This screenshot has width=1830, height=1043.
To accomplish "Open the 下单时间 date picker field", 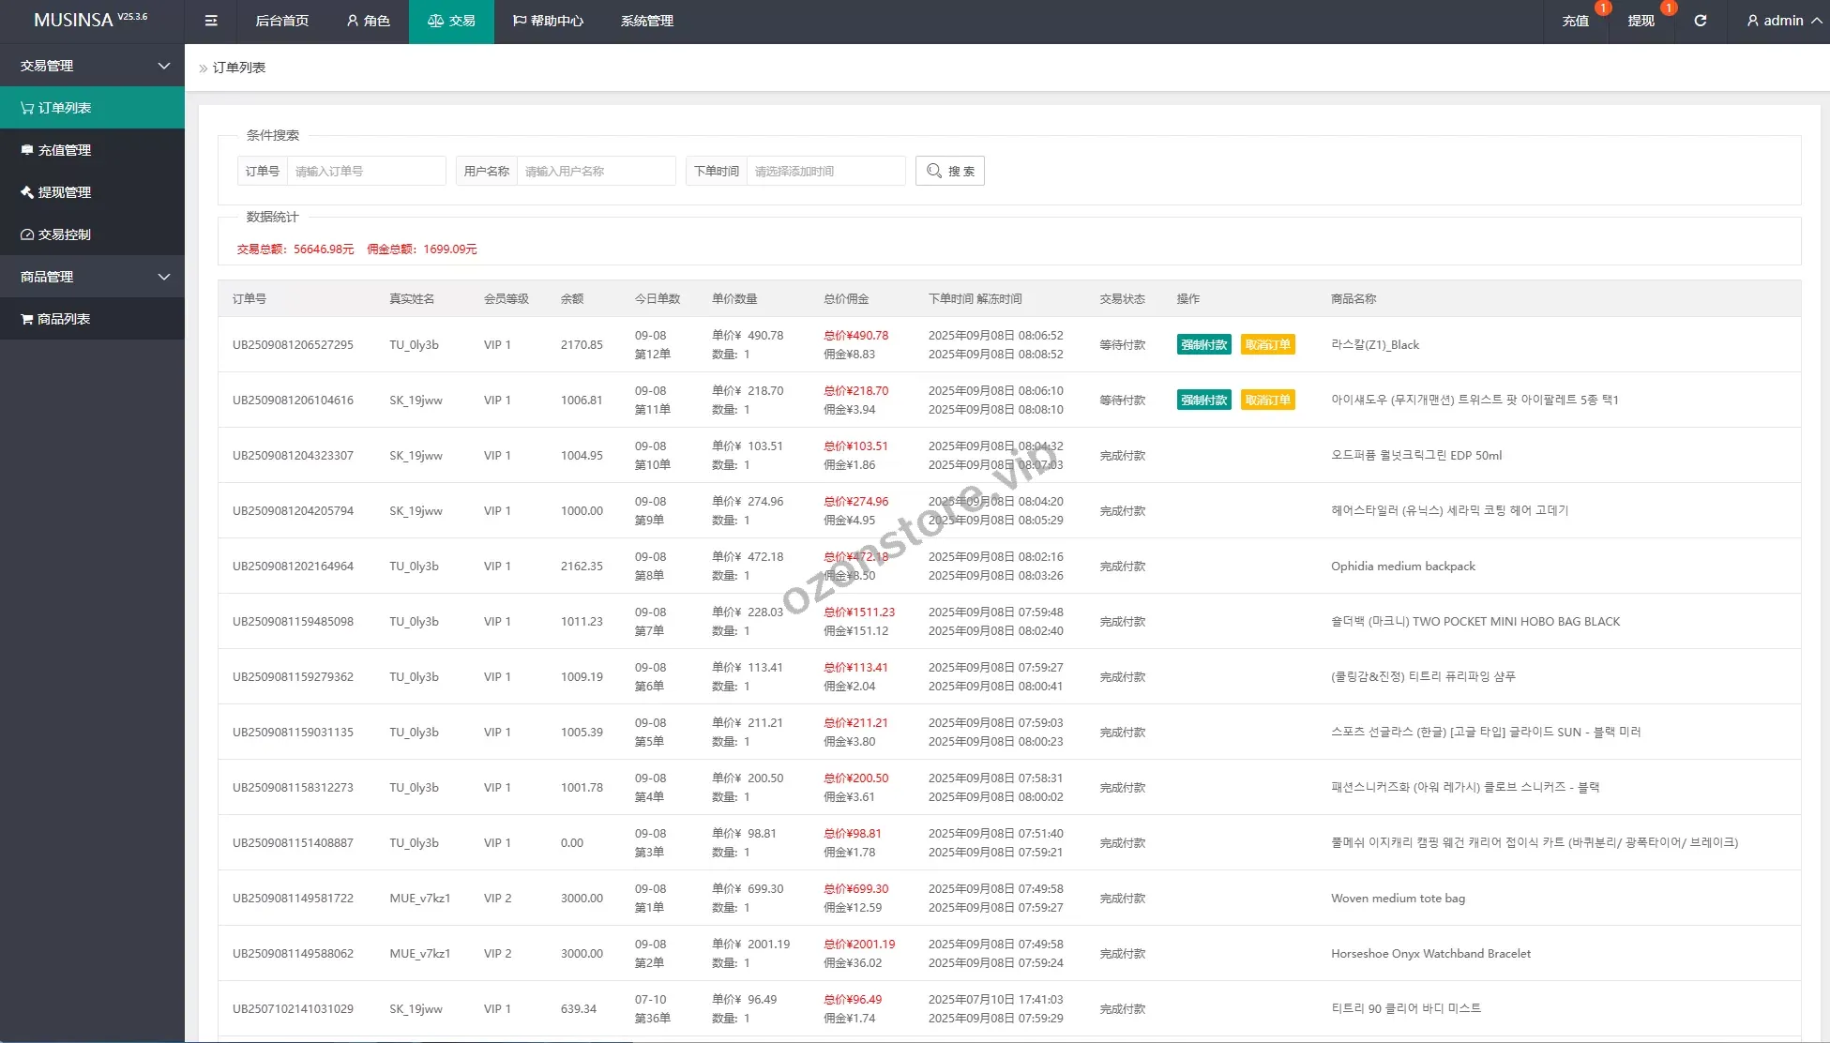I will (x=824, y=171).
